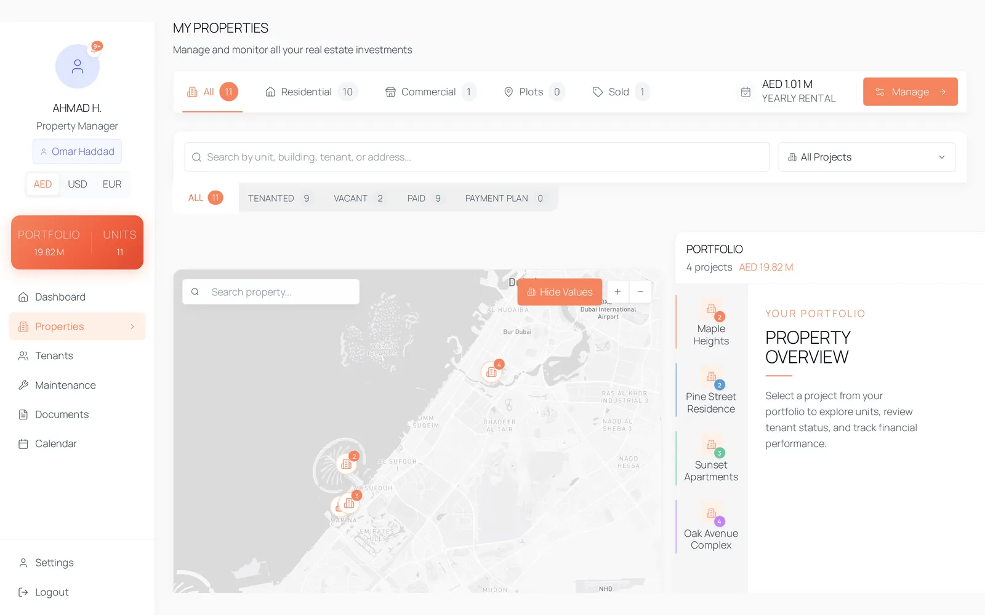Image resolution: width=985 pixels, height=615 pixels.
Task: Go to Dashboard in sidebar
Action: 77,297
